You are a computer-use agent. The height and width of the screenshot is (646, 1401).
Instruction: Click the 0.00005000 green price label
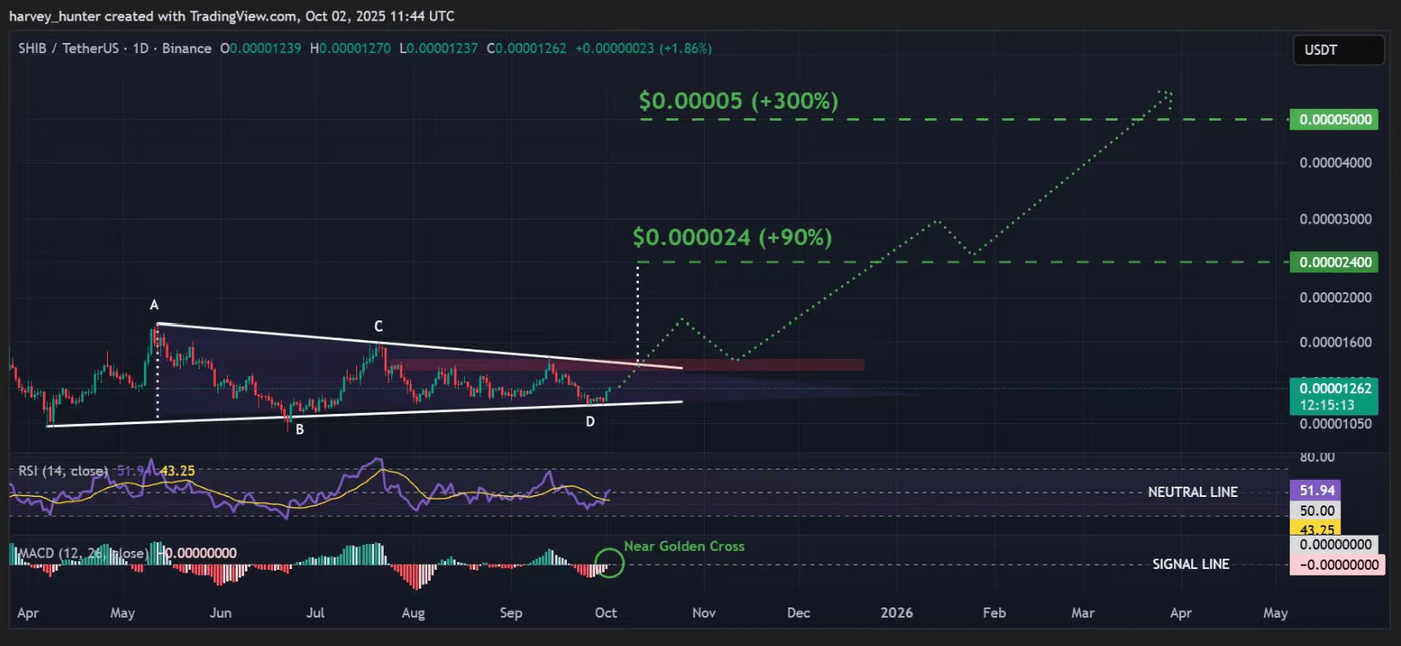1334,119
